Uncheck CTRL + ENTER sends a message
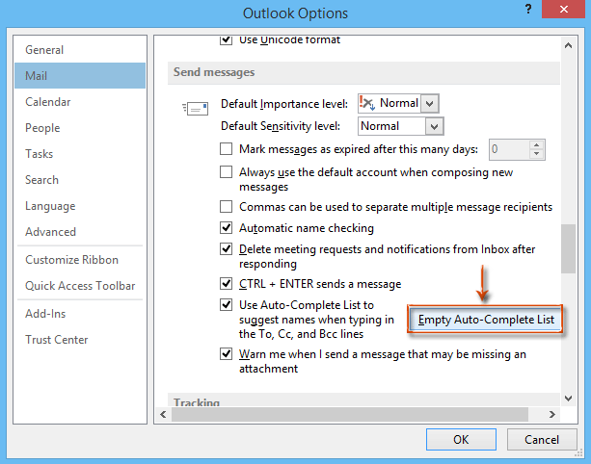 [226, 283]
